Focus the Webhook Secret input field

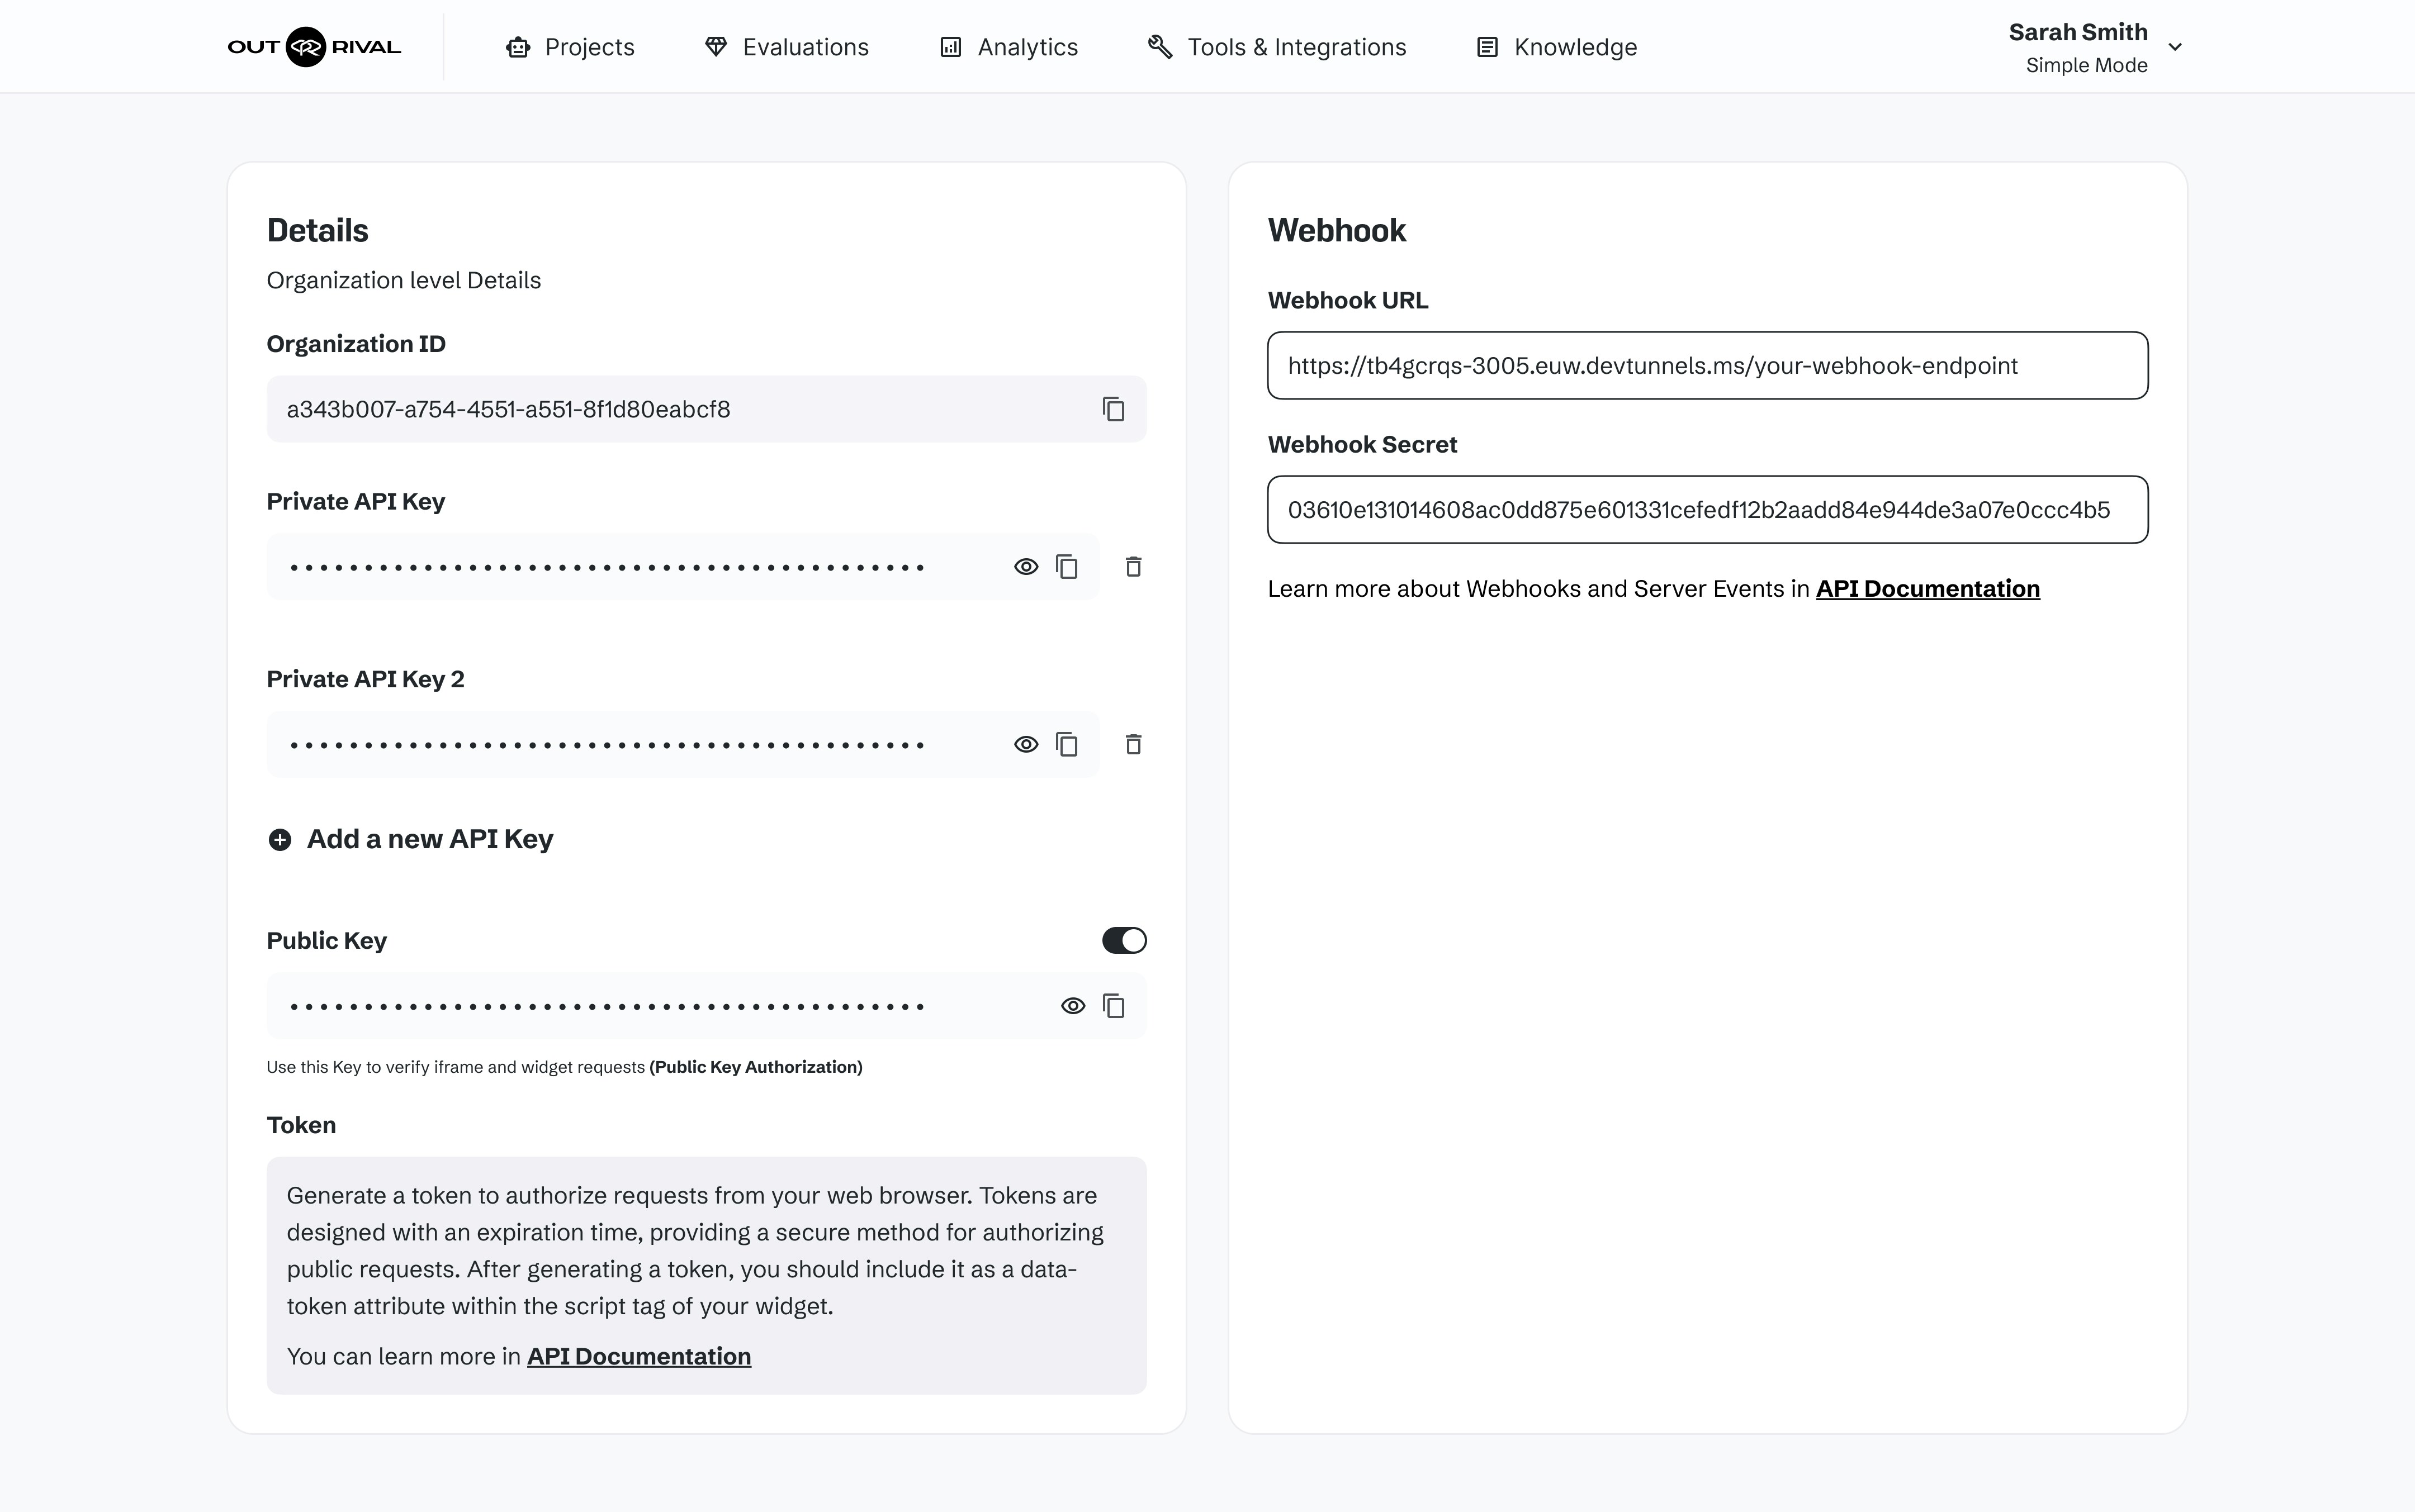(x=1707, y=510)
